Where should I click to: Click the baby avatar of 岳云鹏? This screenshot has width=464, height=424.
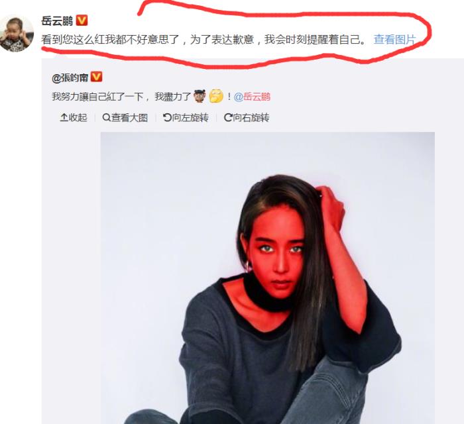click(x=17, y=34)
